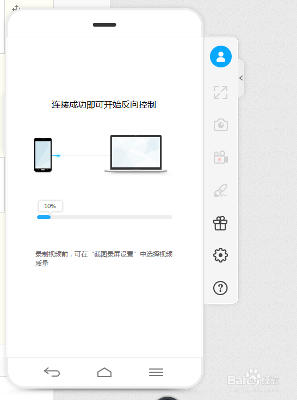The width and height of the screenshot is (297, 400).
Task: Tap the phone home navigation button
Action: tap(104, 372)
